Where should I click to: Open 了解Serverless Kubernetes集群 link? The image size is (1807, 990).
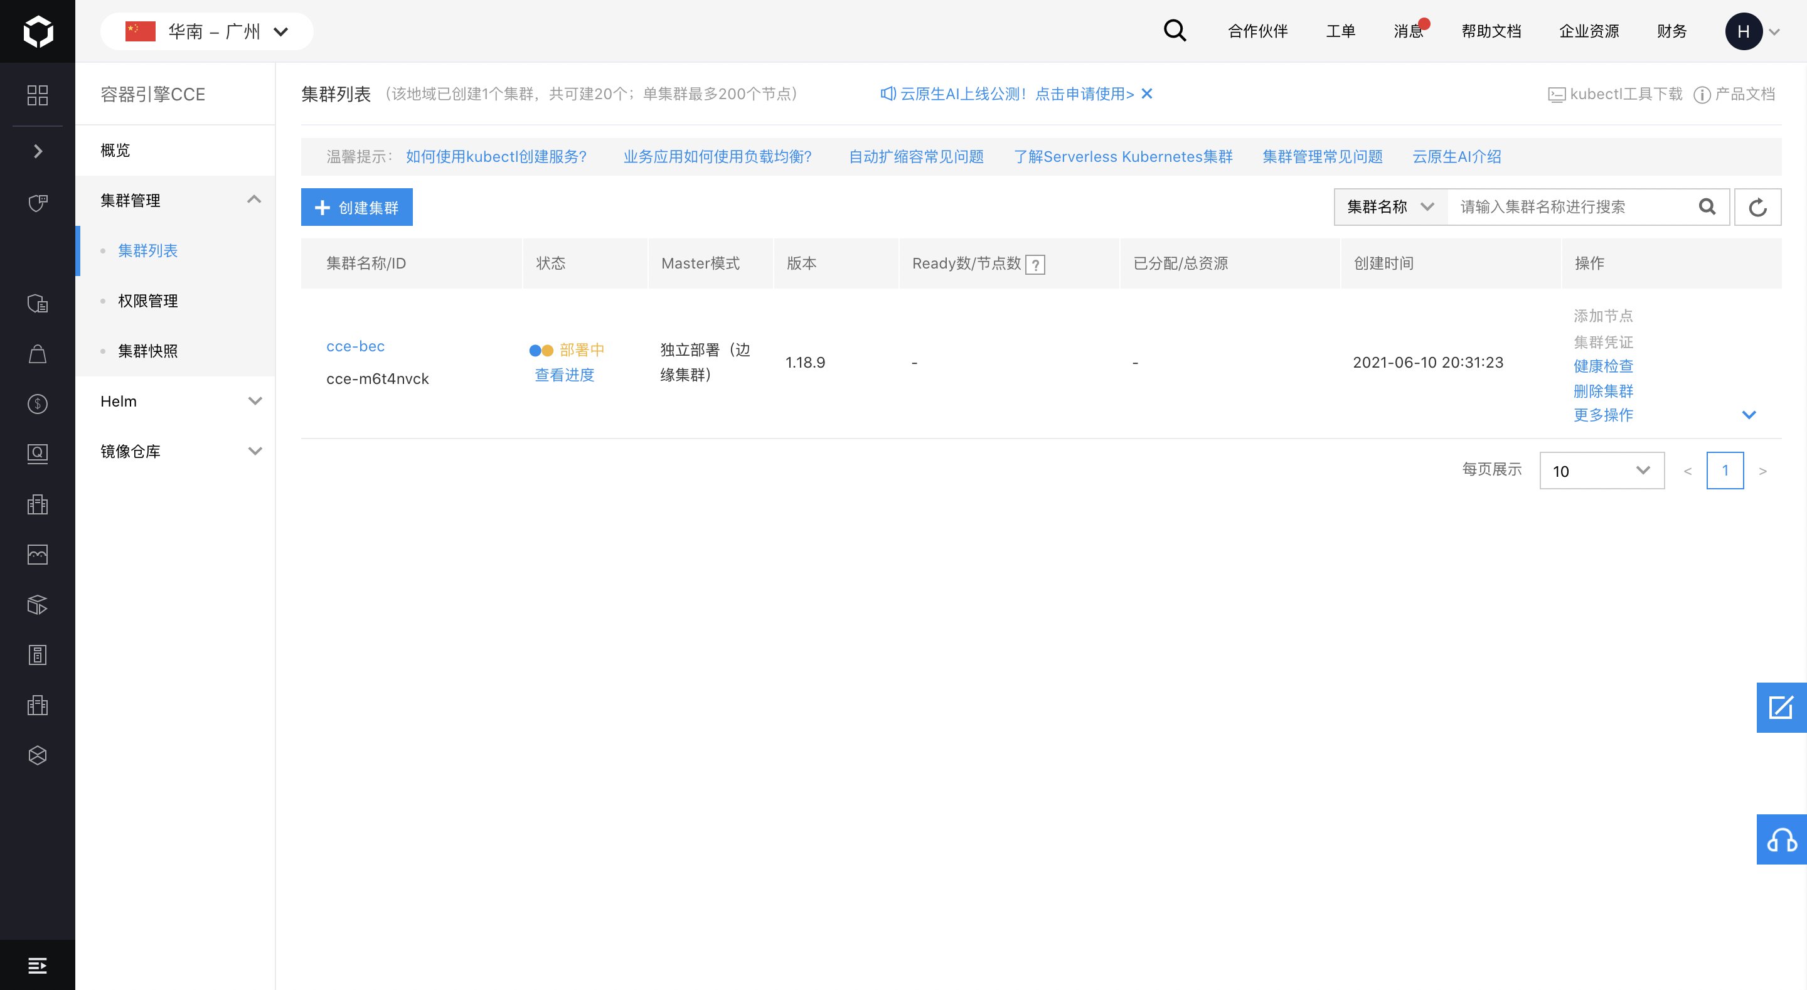[x=1123, y=156]
